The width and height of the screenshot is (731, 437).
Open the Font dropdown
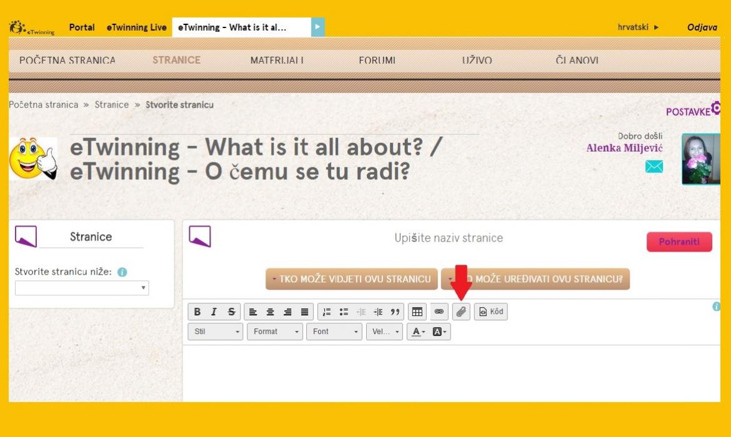pos(334,331)
